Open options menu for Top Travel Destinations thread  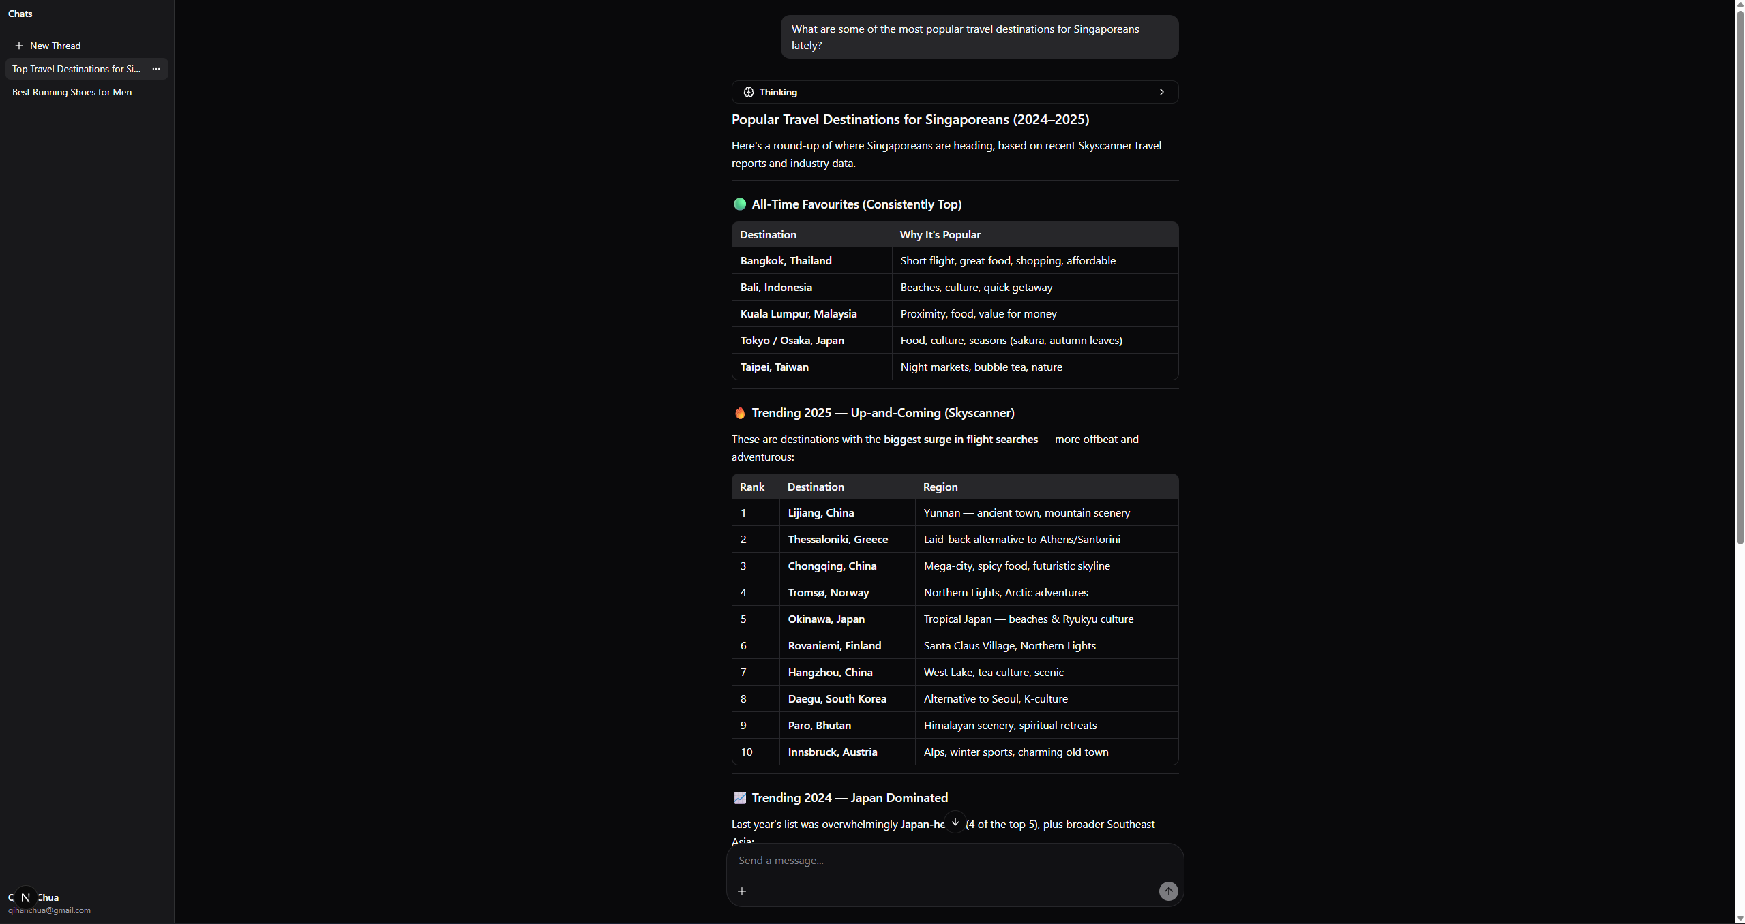coord(156,69)
